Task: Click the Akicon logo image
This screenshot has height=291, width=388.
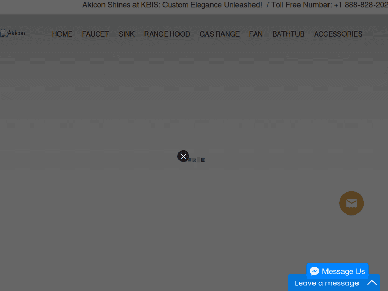Action: [x=13, y=34]
